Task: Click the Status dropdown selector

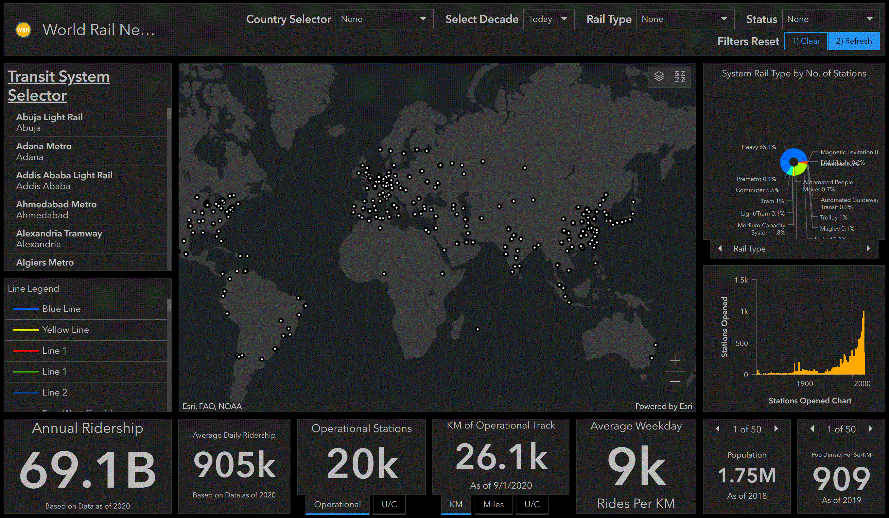Action: point(829,19)
